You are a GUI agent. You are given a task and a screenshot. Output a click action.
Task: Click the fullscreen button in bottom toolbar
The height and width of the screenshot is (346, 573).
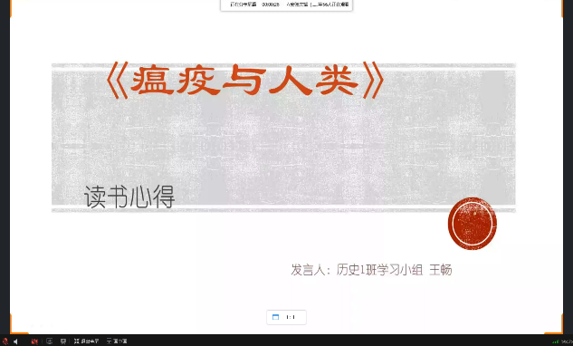(x=86, y=341)
